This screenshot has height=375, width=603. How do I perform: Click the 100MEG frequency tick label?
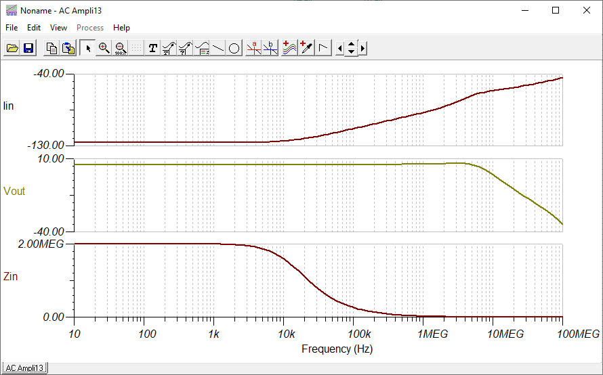(579, 334)
